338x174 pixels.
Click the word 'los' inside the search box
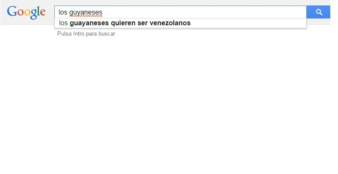[x=63, y=12]
